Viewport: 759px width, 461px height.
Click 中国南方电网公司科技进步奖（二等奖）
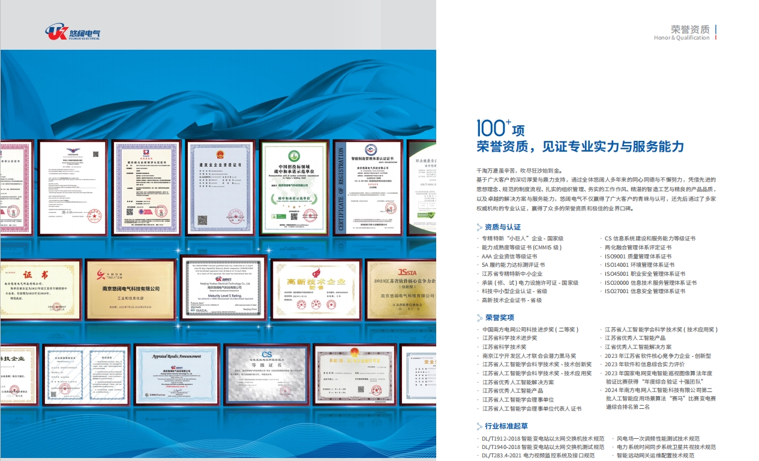pos(530,329)
